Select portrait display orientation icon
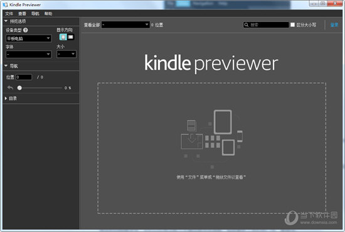Viewport: 345px width, 232px height. pyautogui.click(x=63, y=37)
